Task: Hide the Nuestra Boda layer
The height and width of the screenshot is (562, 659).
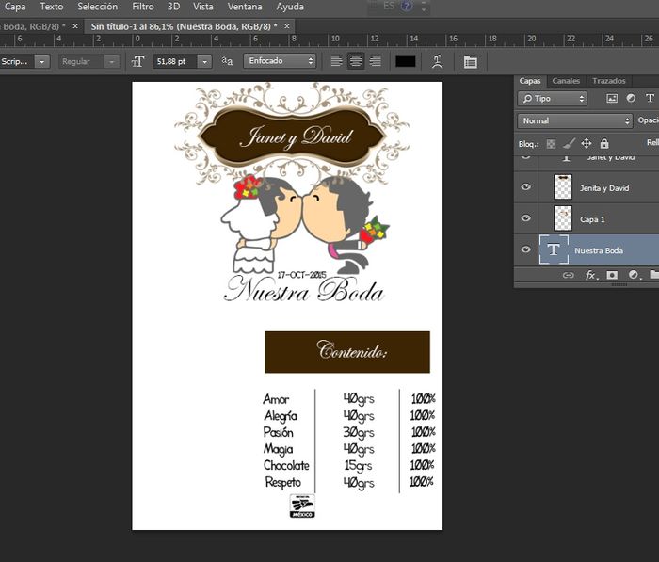Action: tap(526, 250)
